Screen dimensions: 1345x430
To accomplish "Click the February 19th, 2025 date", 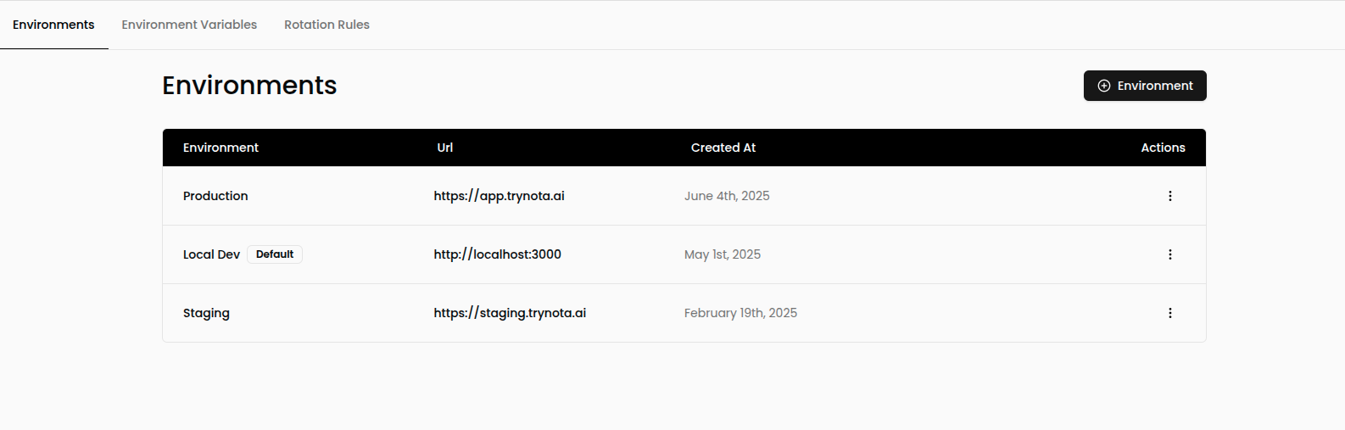I will [740, 313].
